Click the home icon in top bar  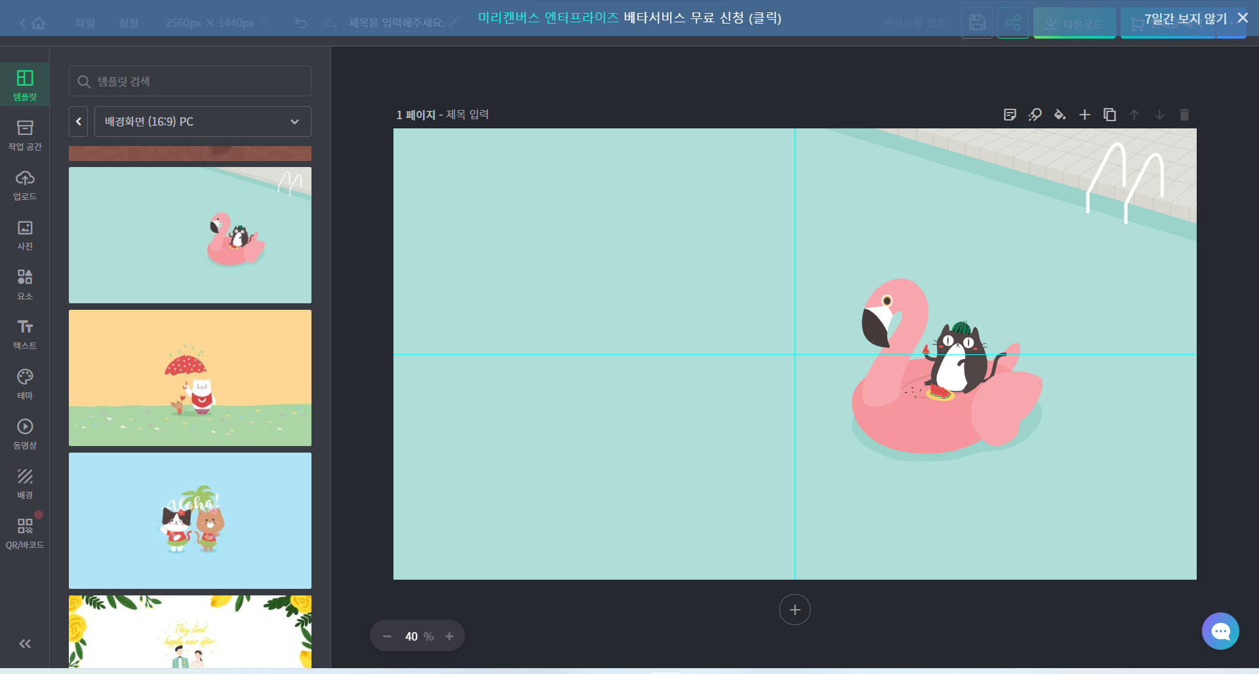click(39, 23)
